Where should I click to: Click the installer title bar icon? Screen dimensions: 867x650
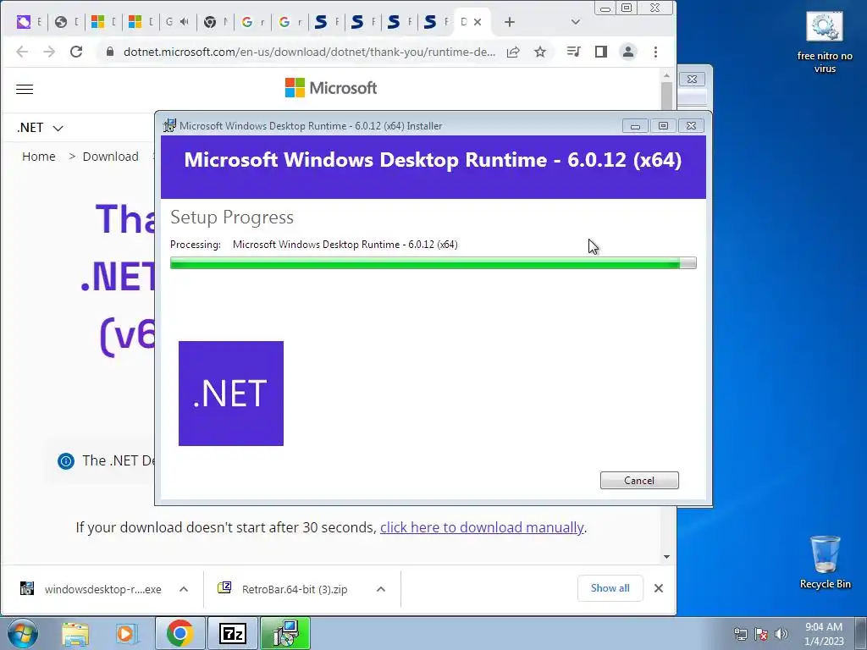point(169,125)
